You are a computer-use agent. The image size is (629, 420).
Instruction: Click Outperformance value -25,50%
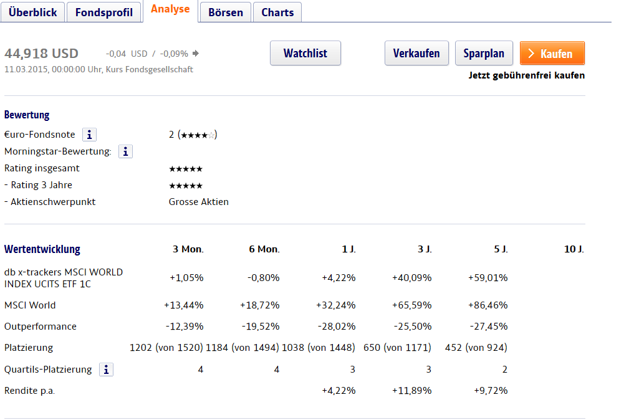(413, 327)
